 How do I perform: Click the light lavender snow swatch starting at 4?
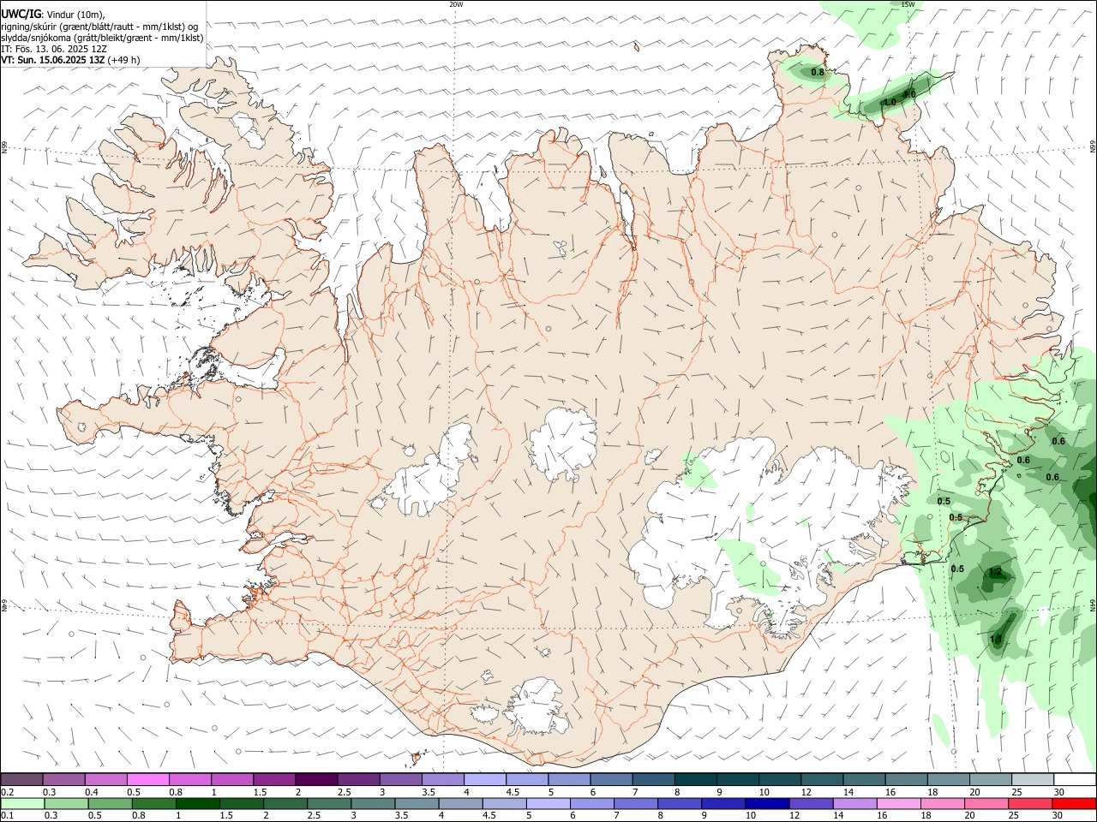(484, 780)
